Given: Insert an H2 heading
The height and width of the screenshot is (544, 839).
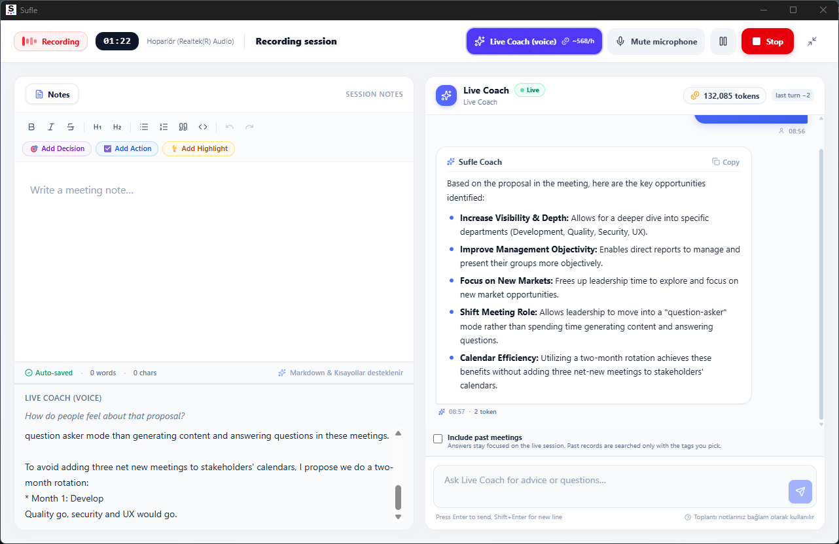Looking at the screenshot, I should tap(117, 127).
